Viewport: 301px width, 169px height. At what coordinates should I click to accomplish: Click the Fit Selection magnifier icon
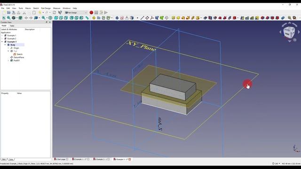8,18
